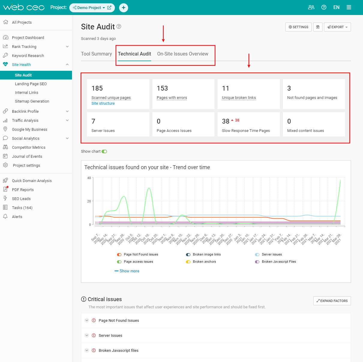Click the Competitor Metrics binoculars icon
The height and width of the screenshot is (362, 363).
pos(5,147)
